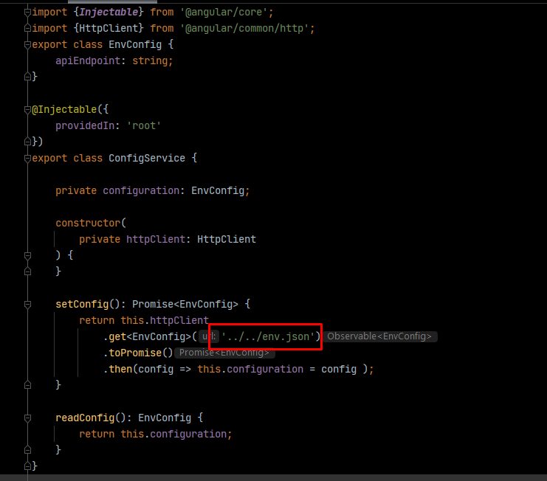This screenshot has height=481, width=547.
Task: Click the 'constructor' keyword
Action: tap(88, 223)
